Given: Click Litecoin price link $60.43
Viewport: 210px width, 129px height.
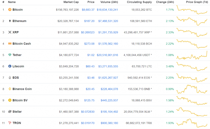Looking at the screenshot, I should [90, 66].
